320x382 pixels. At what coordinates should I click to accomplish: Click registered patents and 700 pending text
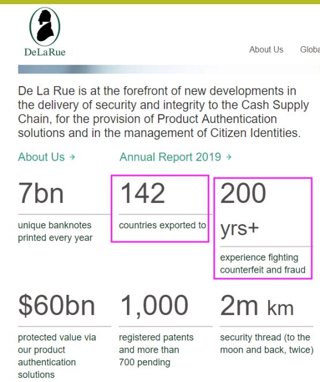coord(156,350)
